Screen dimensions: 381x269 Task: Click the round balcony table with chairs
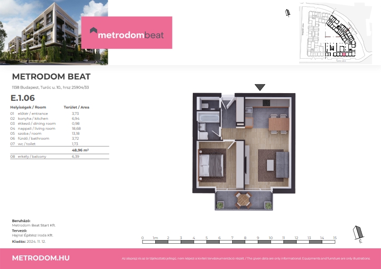(243, 200)
